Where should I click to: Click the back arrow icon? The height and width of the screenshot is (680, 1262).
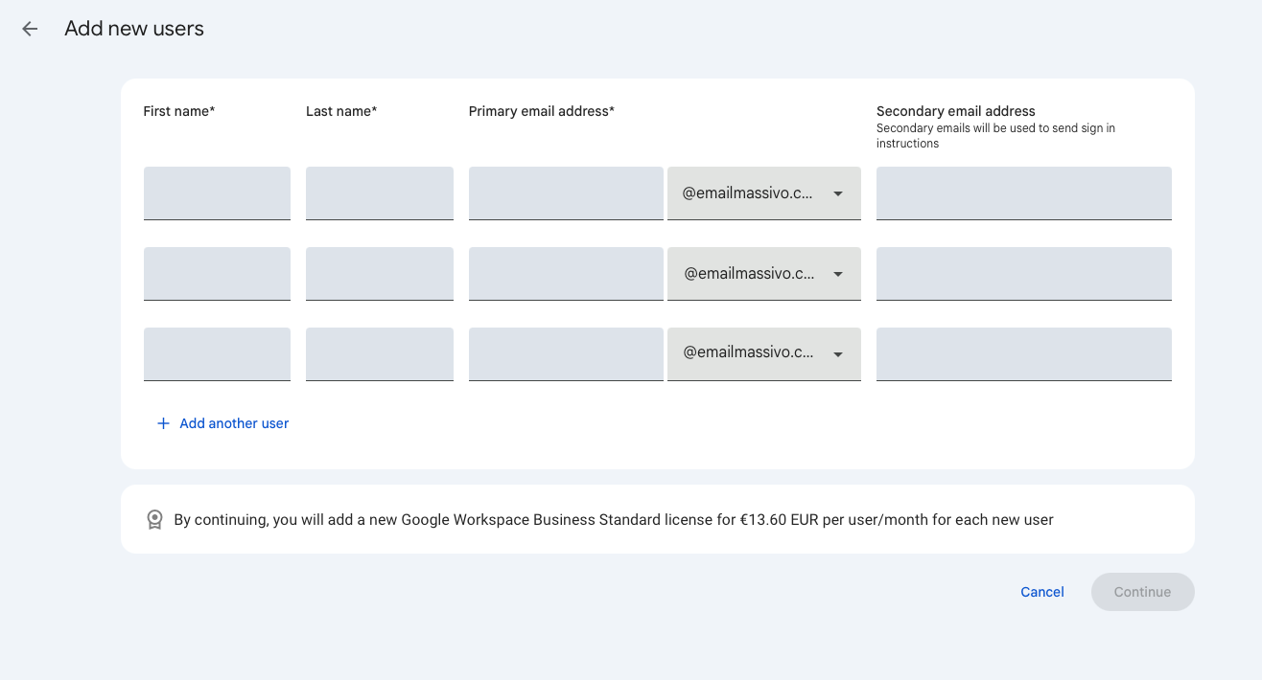[30, 29]
